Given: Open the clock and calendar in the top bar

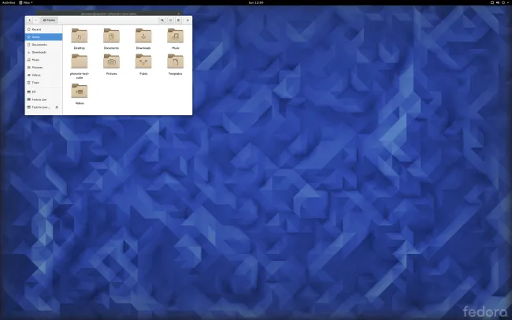Looking at the screenshot, I should coord(256,2).
